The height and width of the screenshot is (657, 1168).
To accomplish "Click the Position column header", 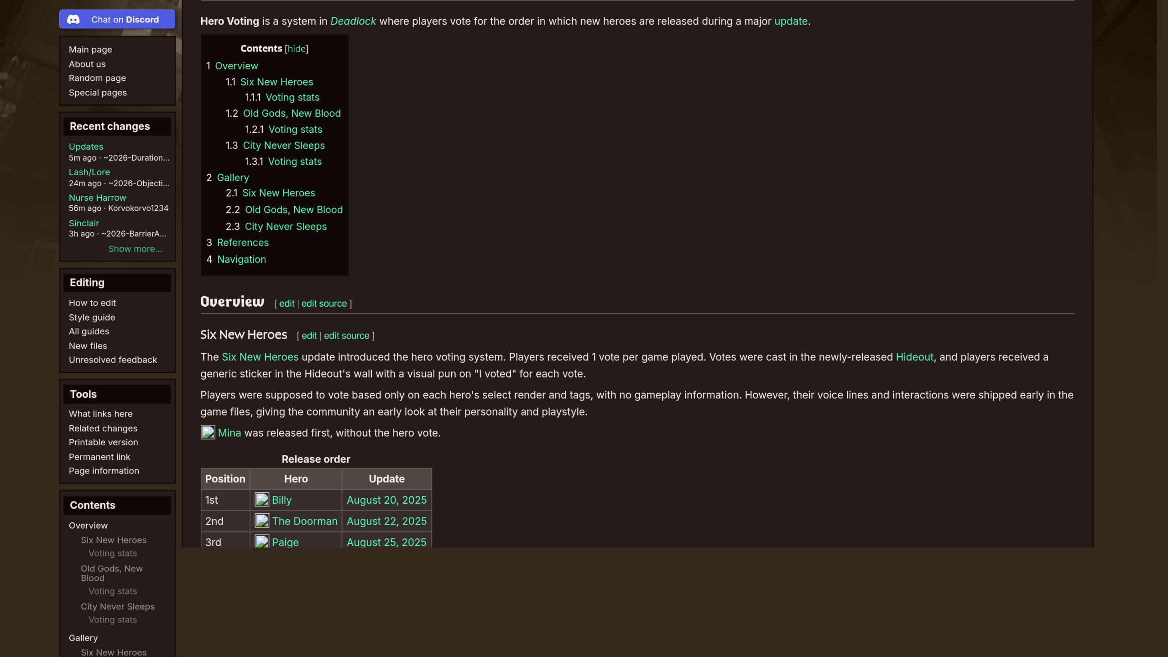I will click(x=225, y=479).
